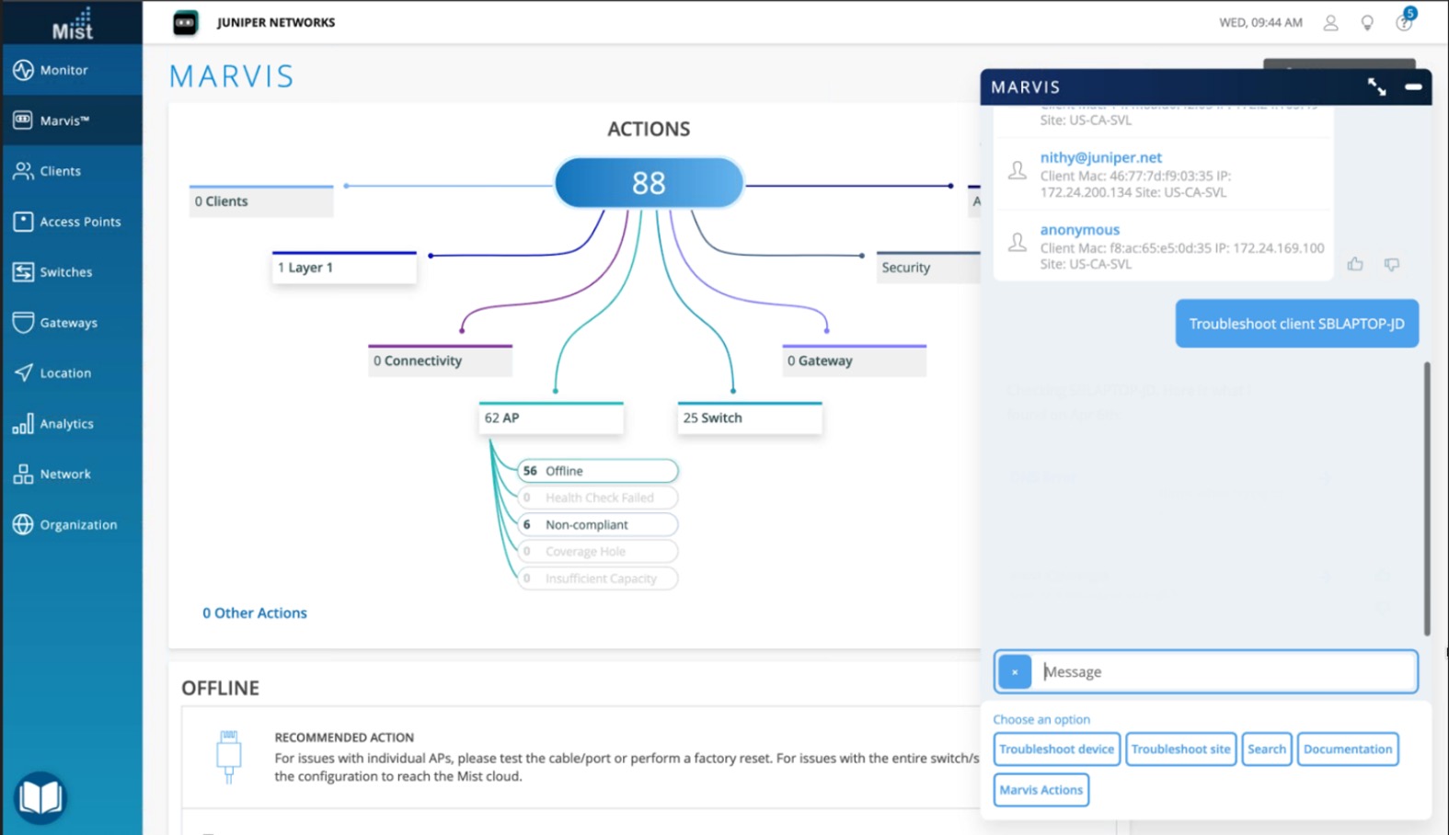Image resolution: width=1449 pixels, height=835 pixels.
Task: Select the 56 Offline AP category
Action: coord(597,471)
